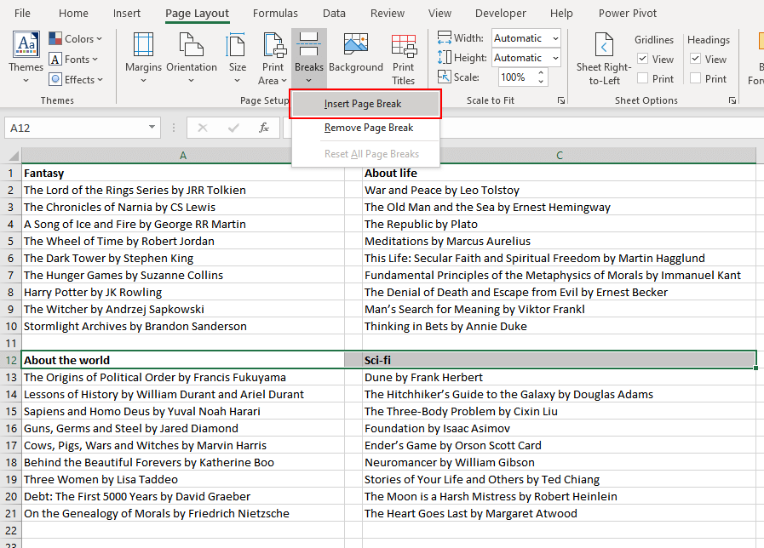Select Remove Page Break
This screenshot has width=764, height=548.
365,128
